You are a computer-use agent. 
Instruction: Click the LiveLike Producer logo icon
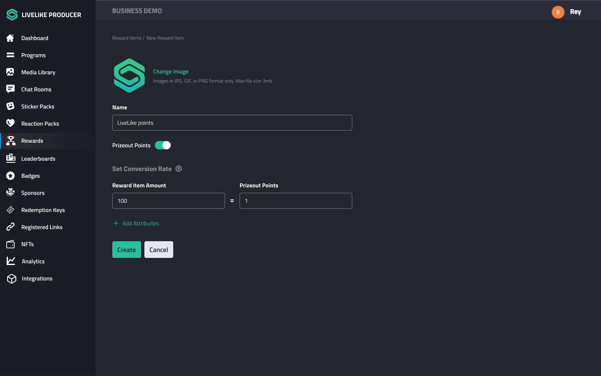(12, 15)
